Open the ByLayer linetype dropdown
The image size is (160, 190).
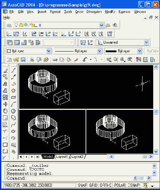(99, 51)
